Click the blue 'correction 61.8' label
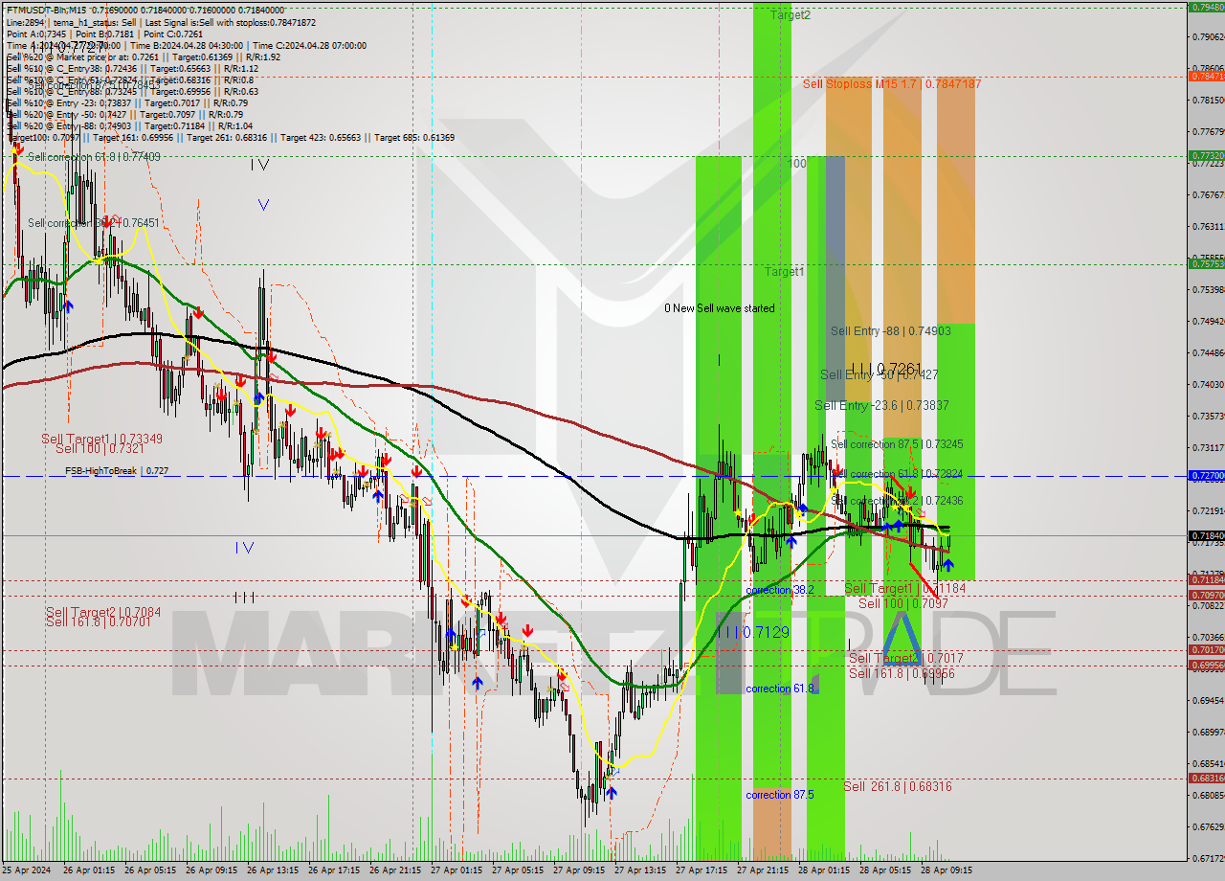Viewport: 1225px width, 881px height. [x=781, y=689]
